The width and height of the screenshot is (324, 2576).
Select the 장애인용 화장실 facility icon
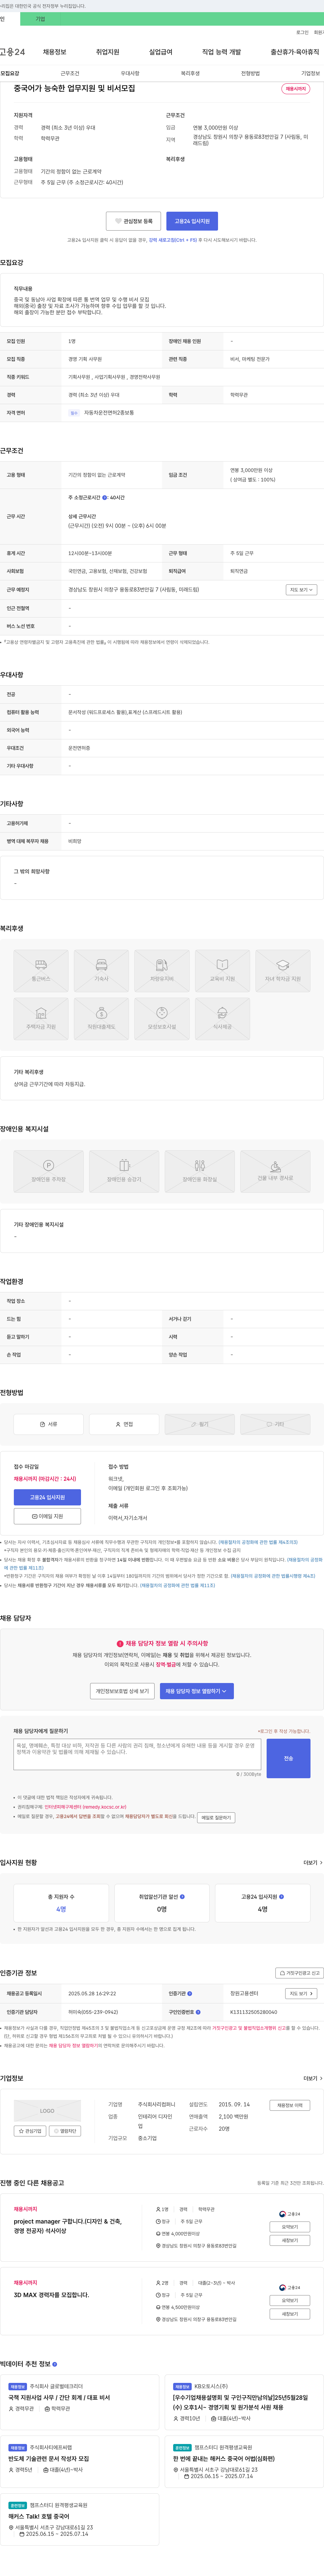tap(200, 1171)
